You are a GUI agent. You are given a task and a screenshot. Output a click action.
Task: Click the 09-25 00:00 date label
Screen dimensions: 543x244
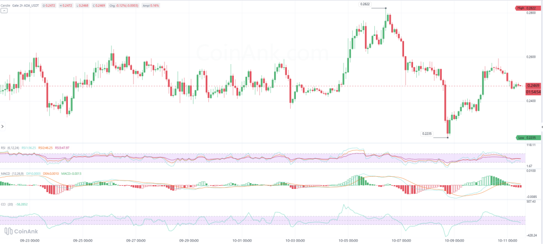[x=82, y=240]
